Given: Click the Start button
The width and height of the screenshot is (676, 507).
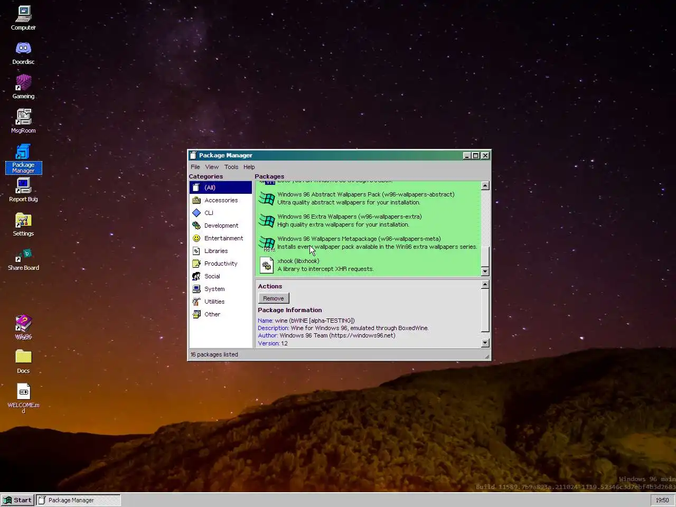Looking at the screenshot, I should point(18,500).
